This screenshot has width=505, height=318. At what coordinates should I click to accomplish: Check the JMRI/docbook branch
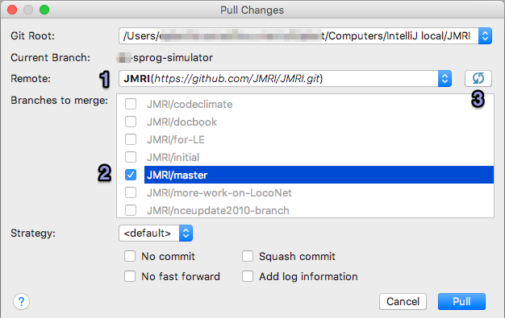(x=131, y=122)
